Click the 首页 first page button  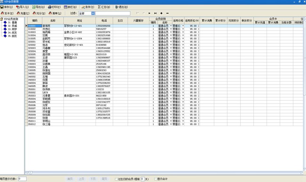tap(70, 179)
